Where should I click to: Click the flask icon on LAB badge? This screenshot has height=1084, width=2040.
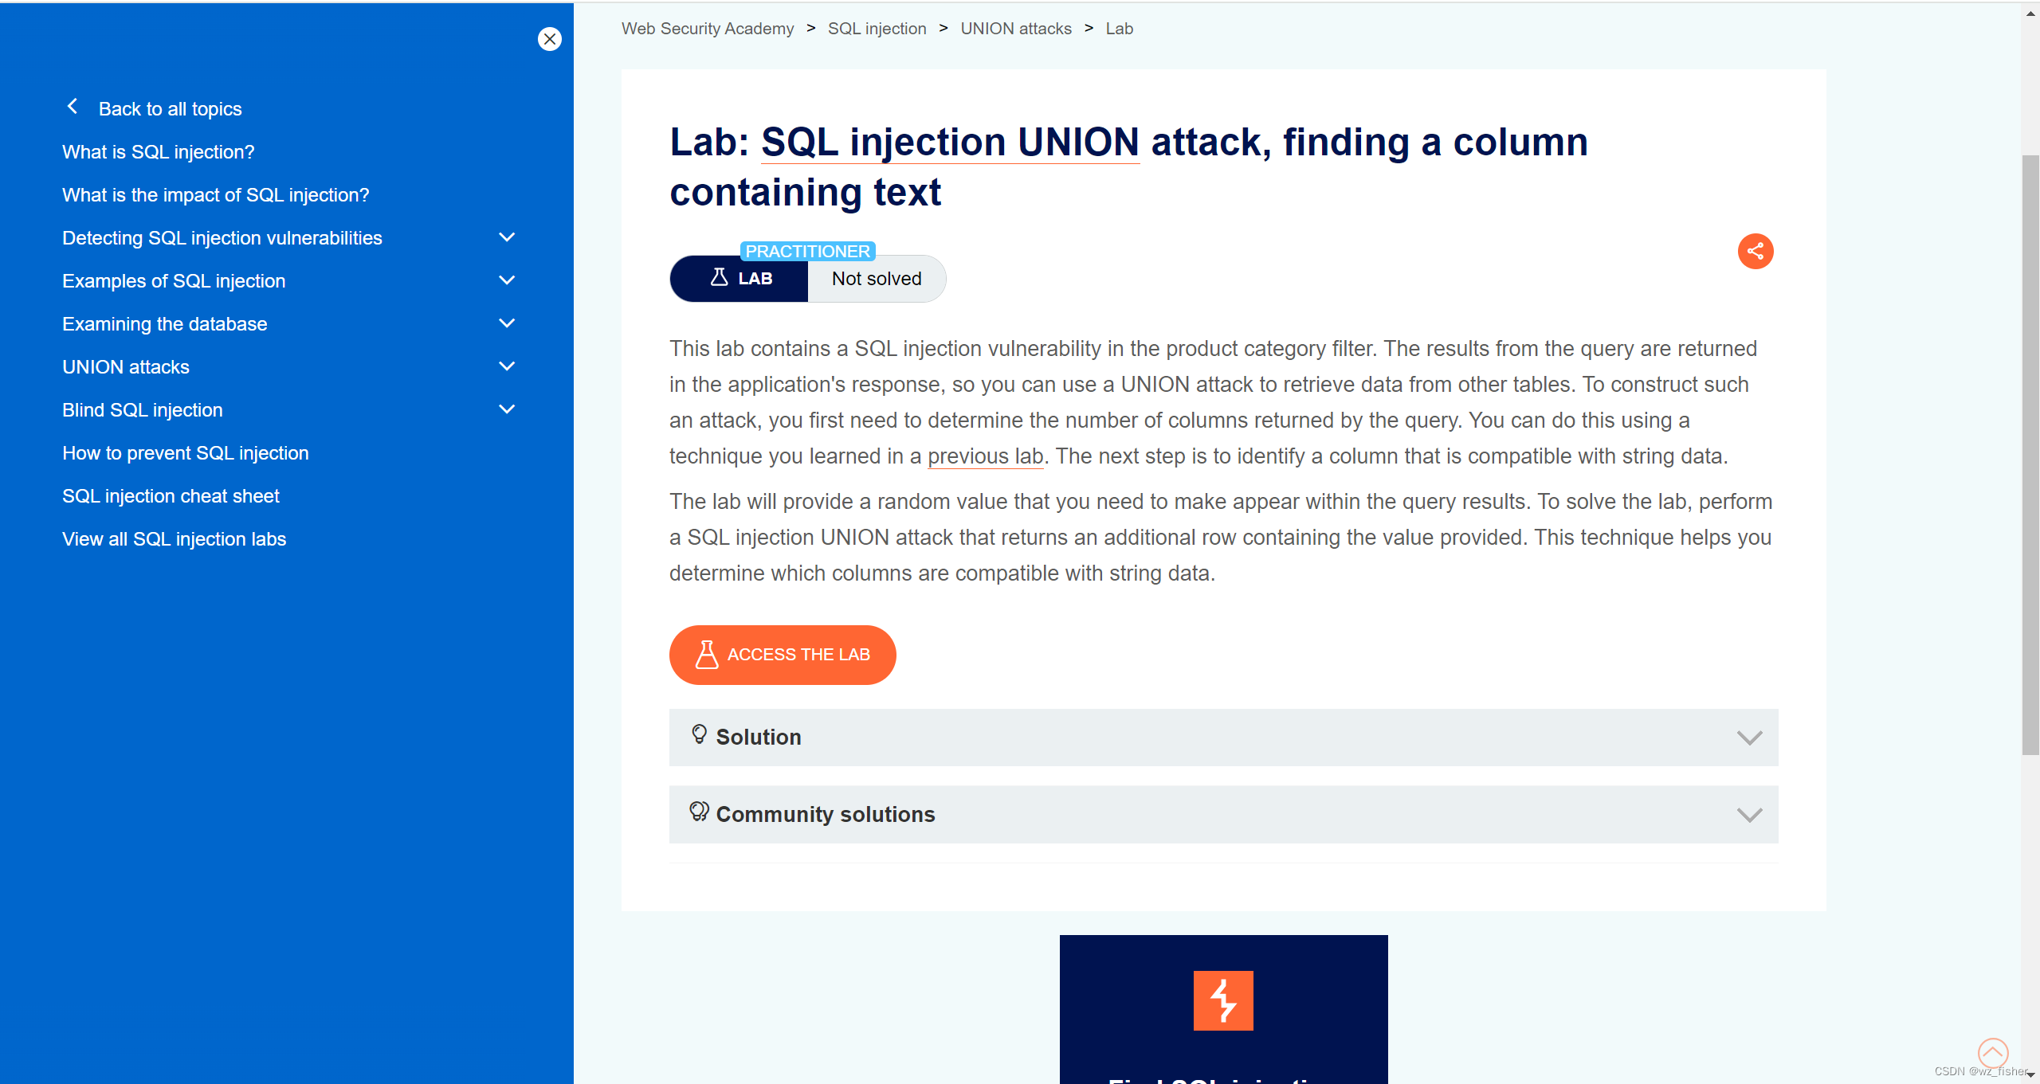tap(719, 278)
